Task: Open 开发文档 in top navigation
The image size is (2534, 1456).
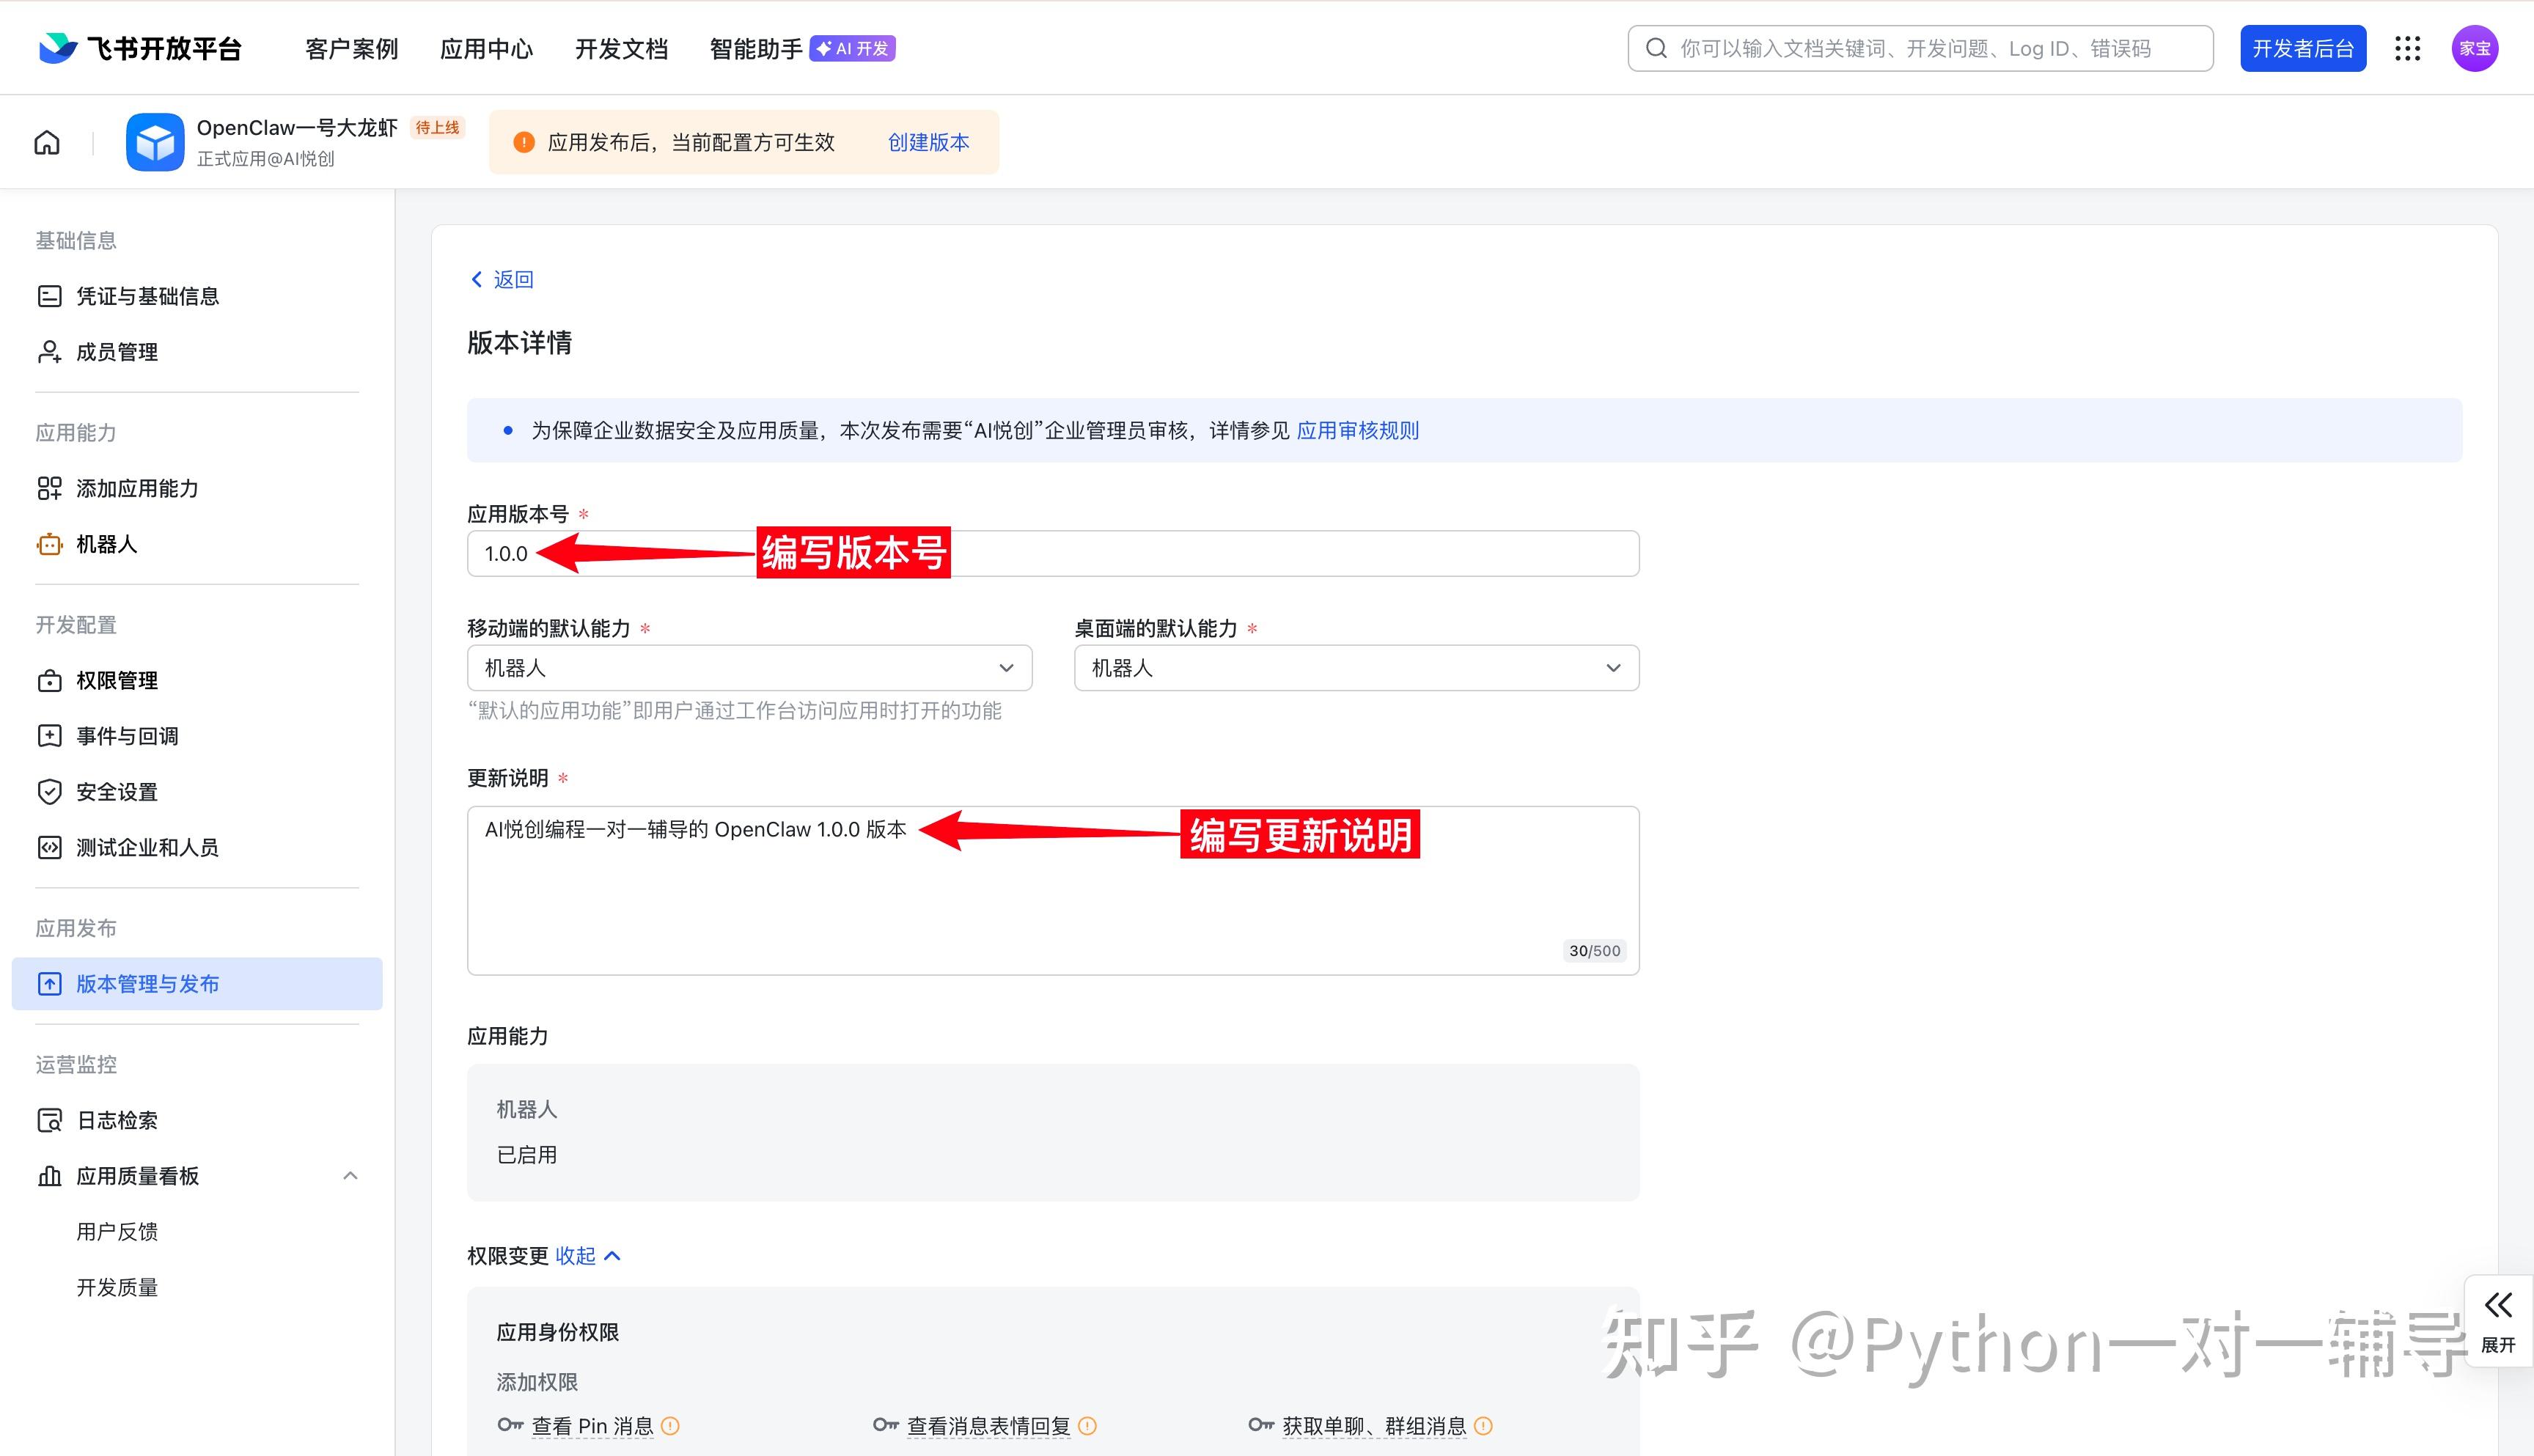Action: [621, 49]
